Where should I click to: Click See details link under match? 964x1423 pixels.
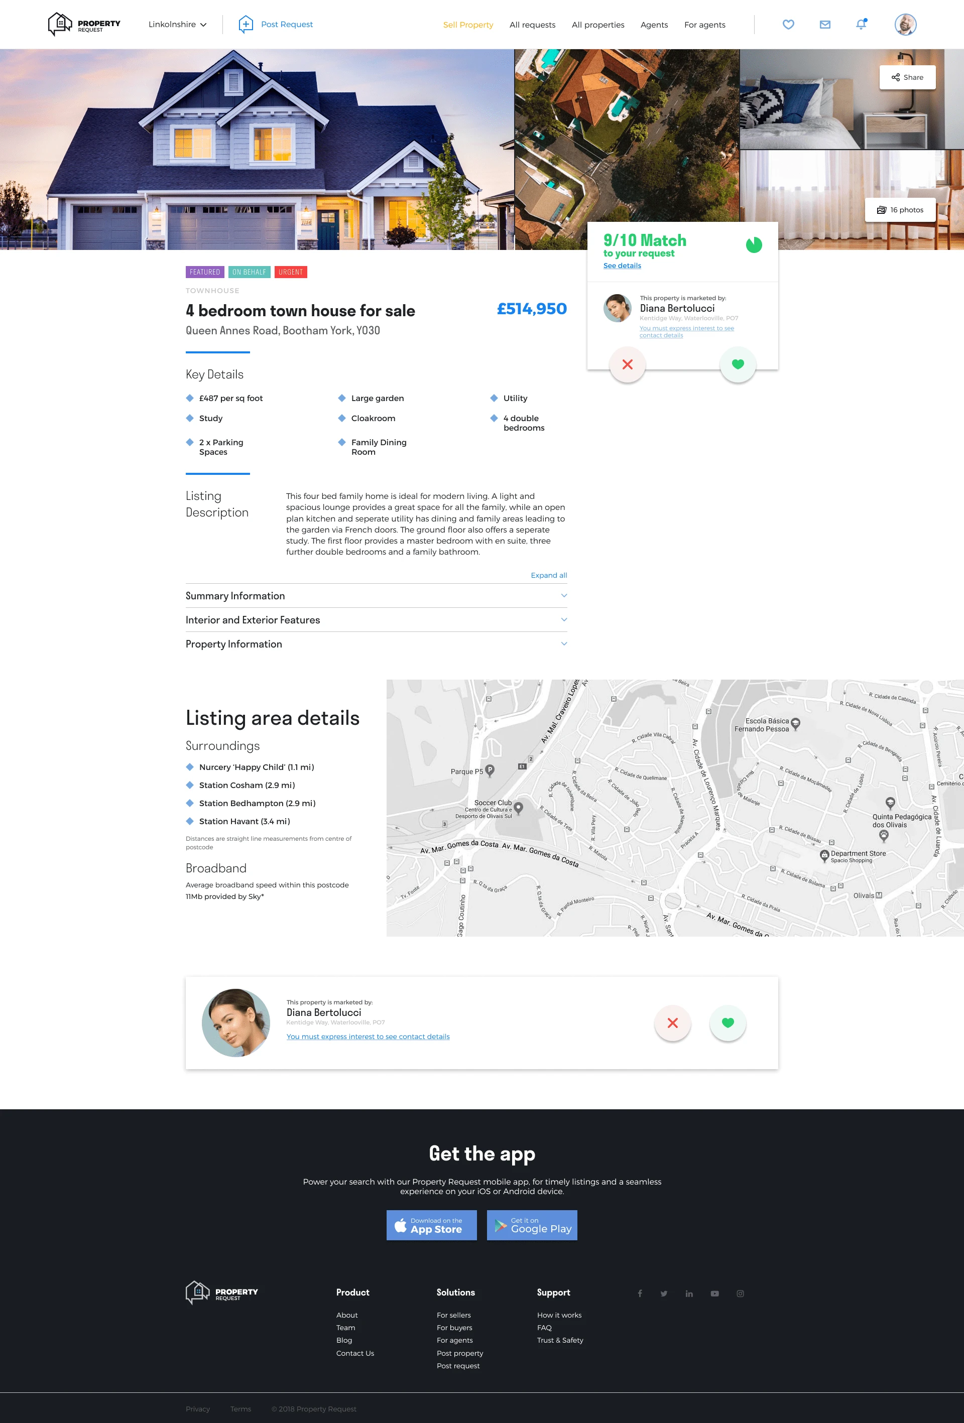622,266
